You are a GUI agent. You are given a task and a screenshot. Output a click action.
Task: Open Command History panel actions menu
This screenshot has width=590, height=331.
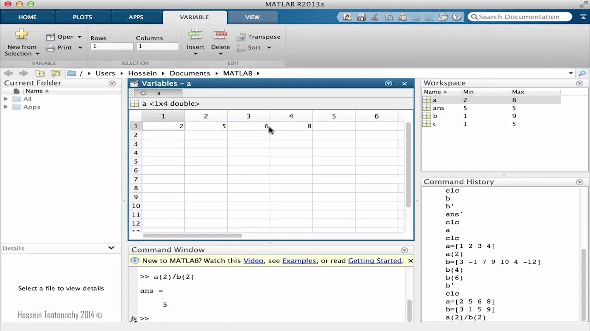(579, 182)
